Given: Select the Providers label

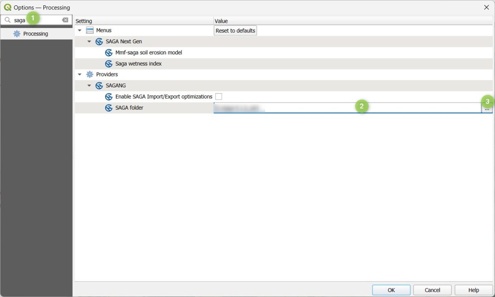Looking at the screenshot, I should pos(107,75).
